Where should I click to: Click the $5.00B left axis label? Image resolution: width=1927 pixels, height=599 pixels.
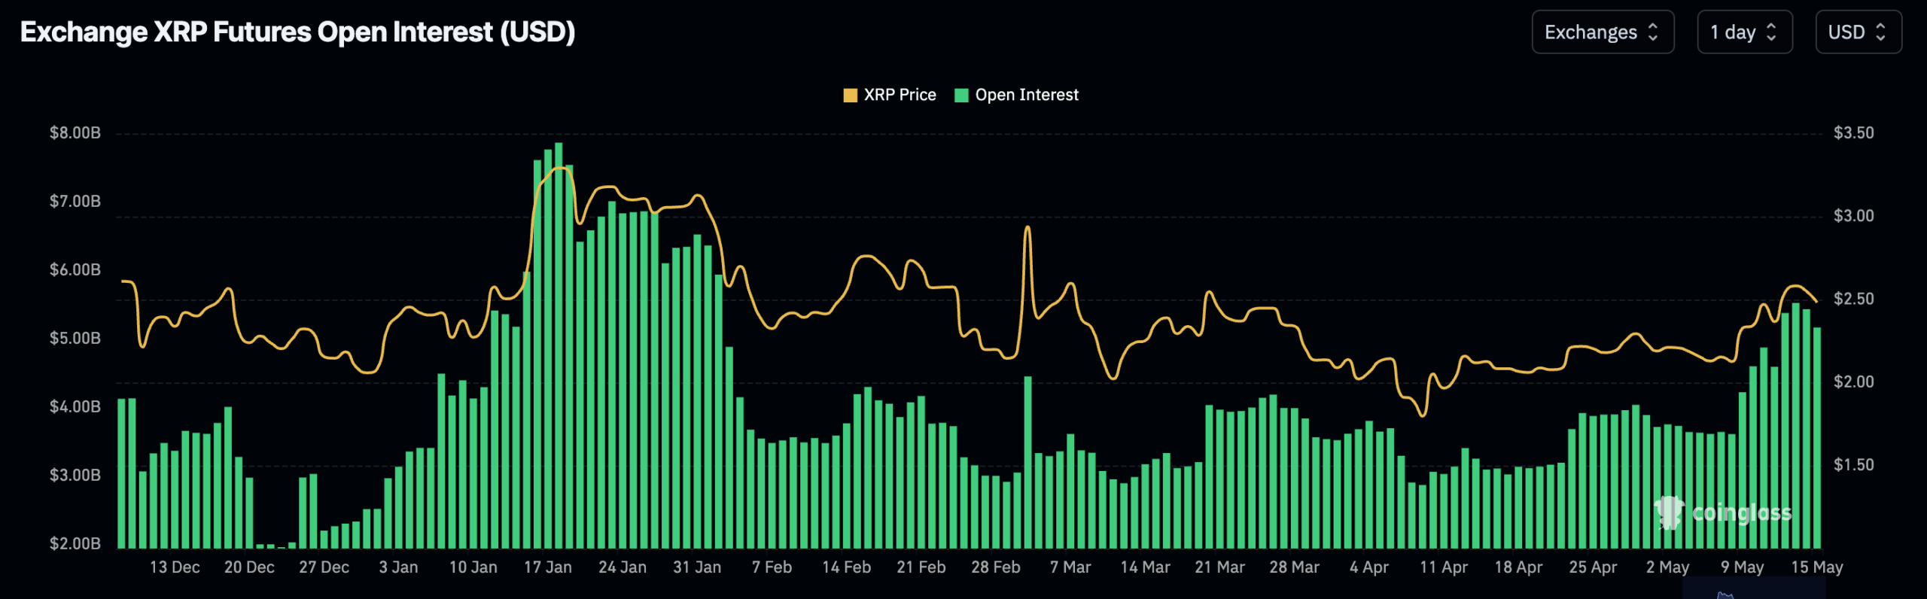pos(75,339)
